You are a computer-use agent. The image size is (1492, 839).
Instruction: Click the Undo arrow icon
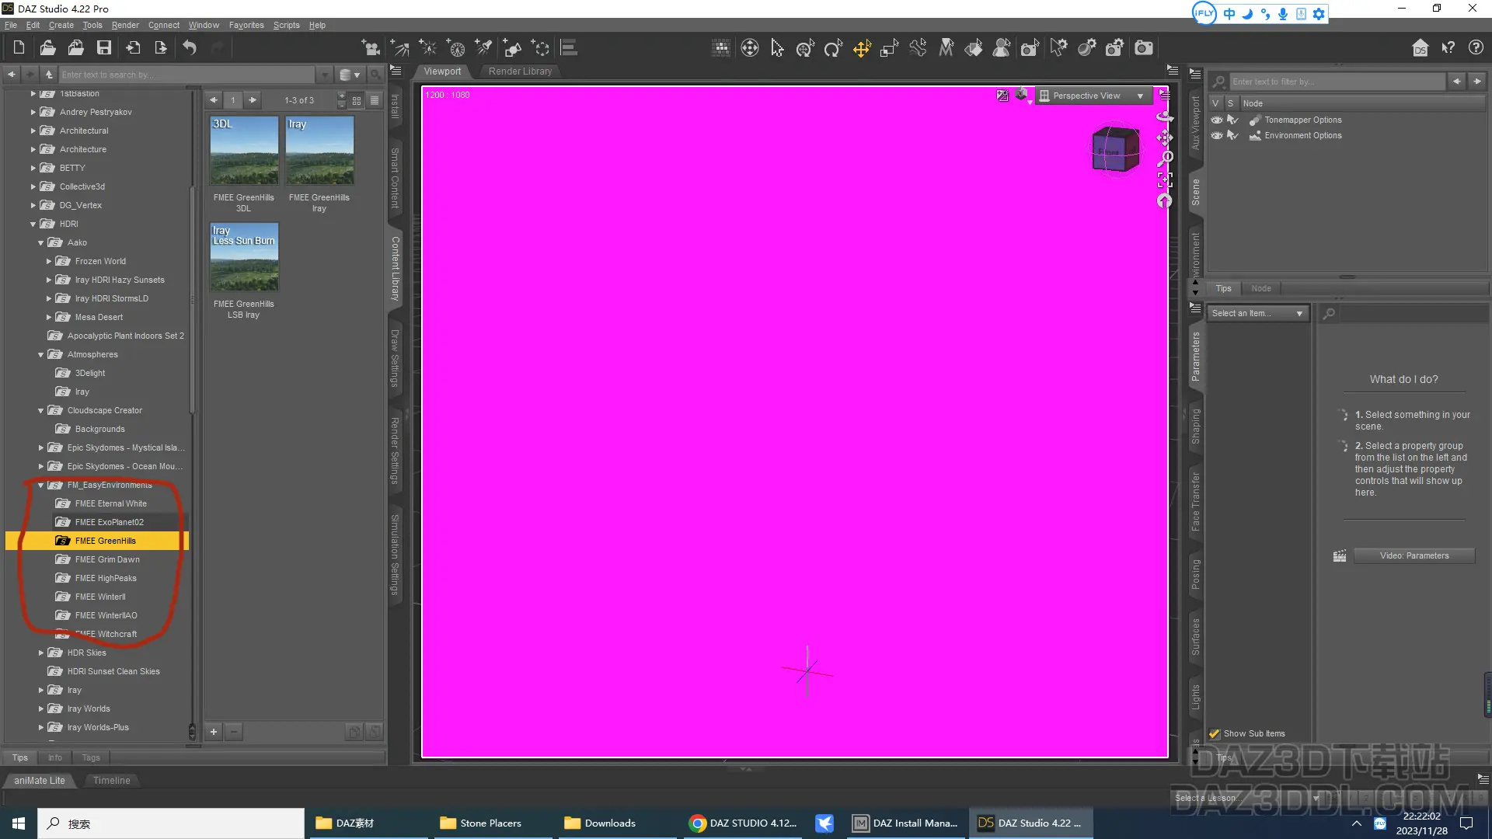190,48
